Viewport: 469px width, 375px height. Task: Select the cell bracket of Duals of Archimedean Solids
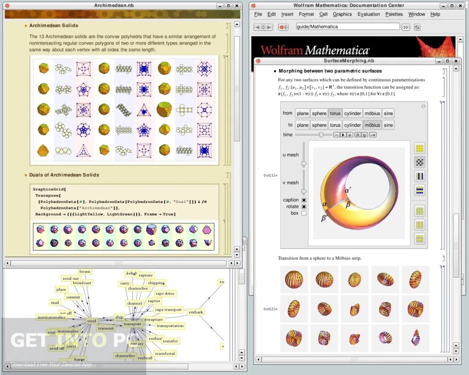click(x=228, y=175)
